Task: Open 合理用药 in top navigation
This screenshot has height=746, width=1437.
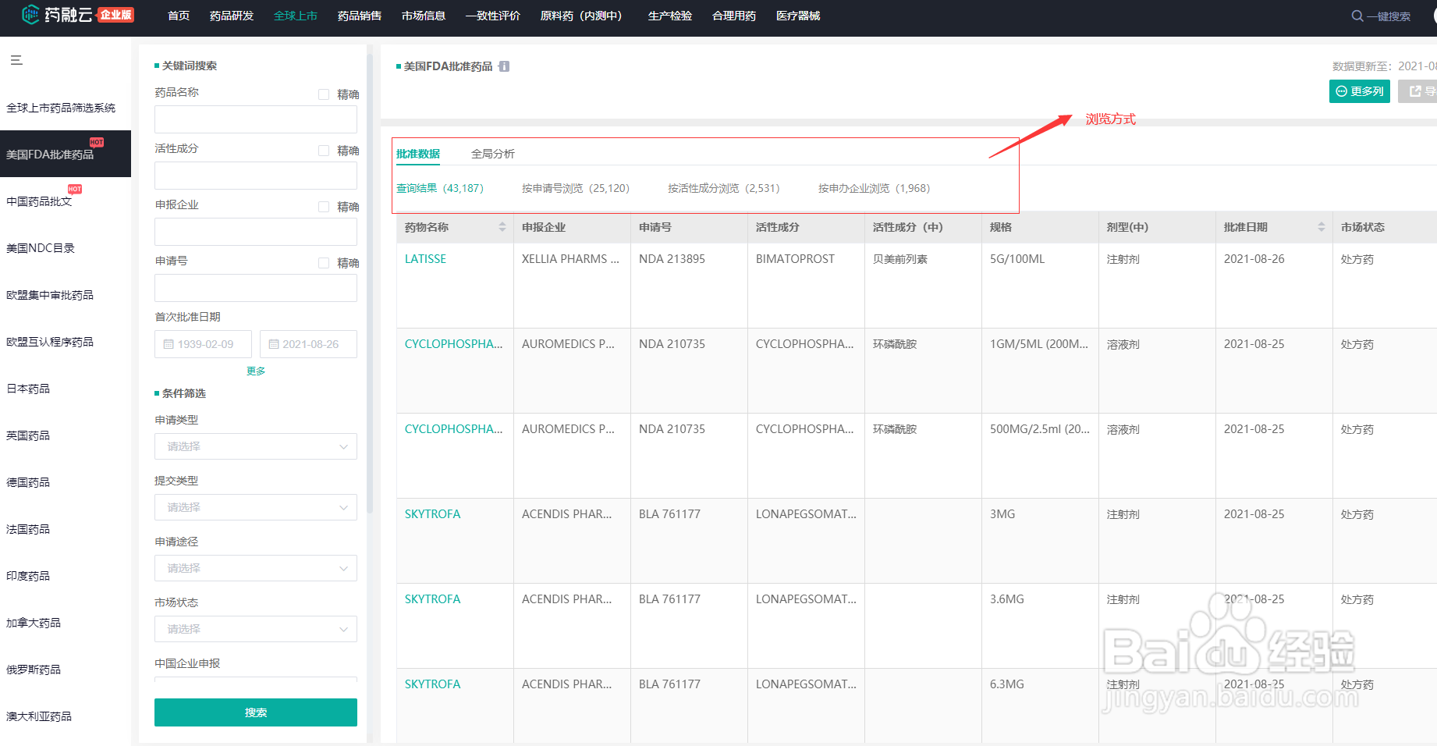Action: [x=734, y=16]
